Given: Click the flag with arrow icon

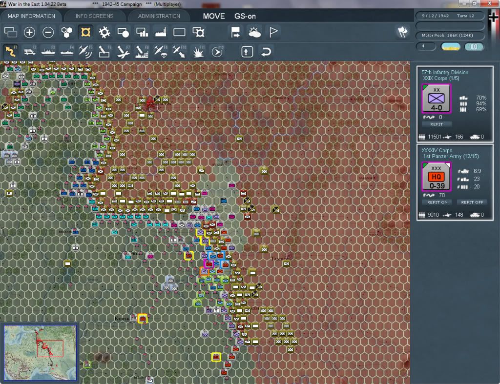Looking at the screenshot, I should point(235,32).
